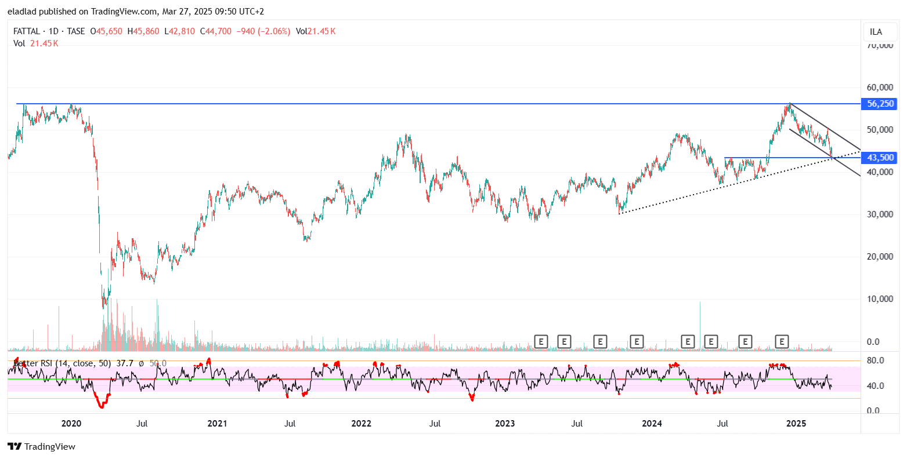907x459 pixels.
Task: Click the 10,000 price axis label
Action: 880,299
